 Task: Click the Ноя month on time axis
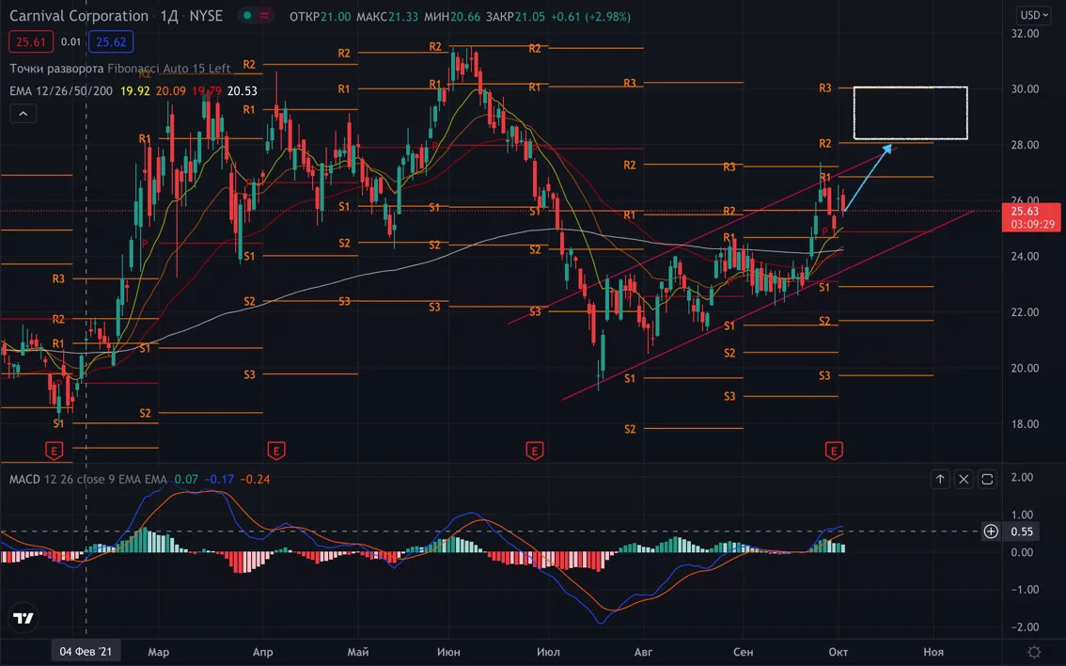coord(933,652)
